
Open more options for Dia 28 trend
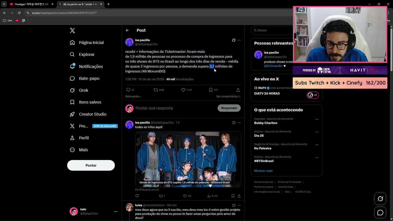click(x=317, y=132)
